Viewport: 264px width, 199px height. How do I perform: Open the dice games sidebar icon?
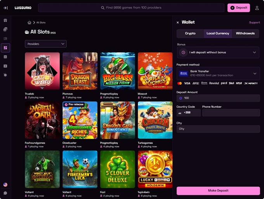tap(5, 57)
